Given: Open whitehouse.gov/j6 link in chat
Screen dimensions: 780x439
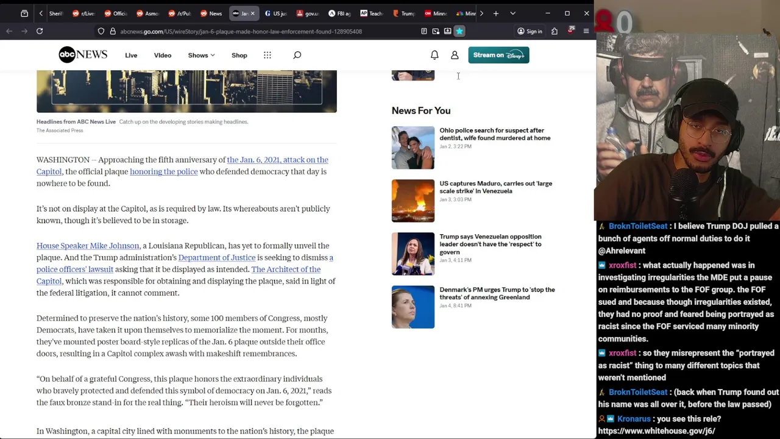Looking at the screenshot, I should [657, 431].
